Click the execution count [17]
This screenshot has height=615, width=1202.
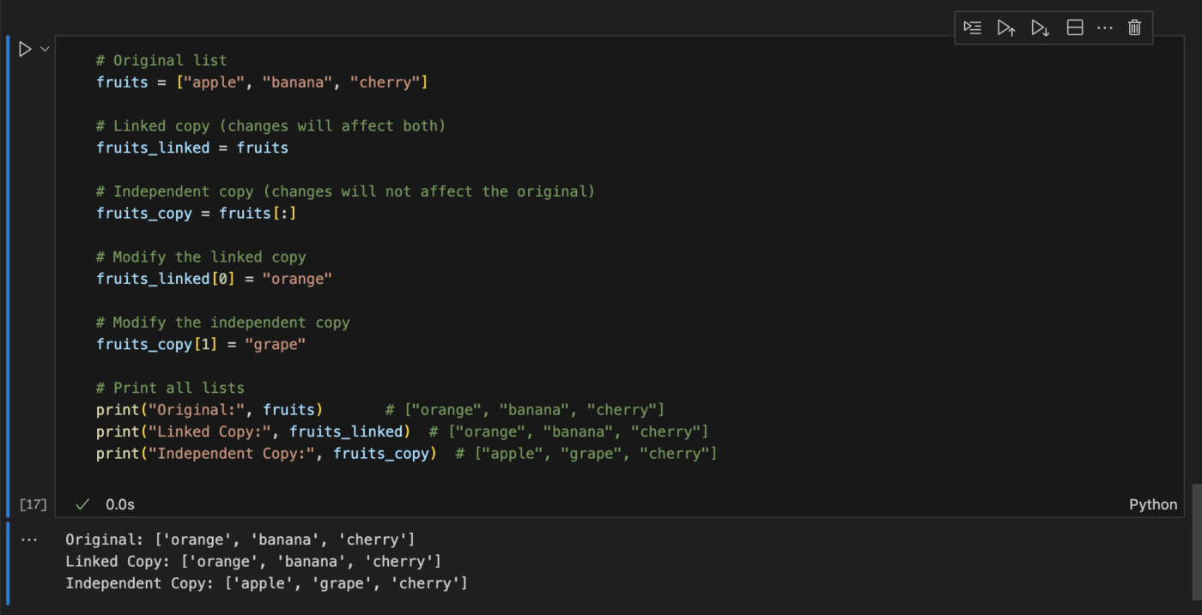pyautogui.click(x=33, y=504)
